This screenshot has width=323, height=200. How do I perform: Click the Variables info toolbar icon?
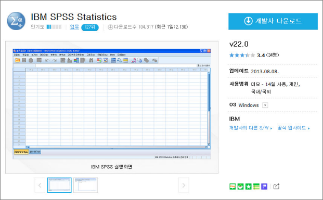(76, 60)
